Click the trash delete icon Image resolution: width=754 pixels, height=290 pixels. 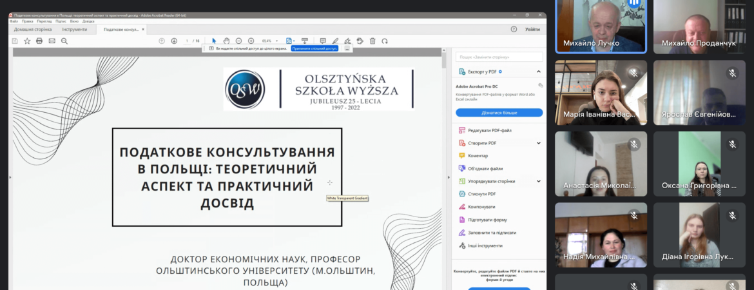[x=372, y=41]
